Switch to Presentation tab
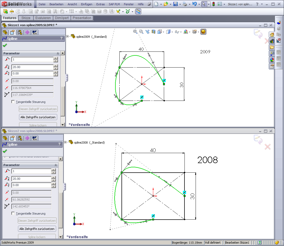The height and width of the screenshot is (246, 284). click(x=82, y=18)
